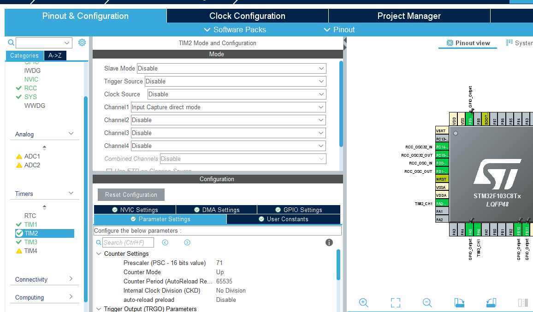
Task: Click the PA5 green pin on chip
Action: (x=470, y=230)
